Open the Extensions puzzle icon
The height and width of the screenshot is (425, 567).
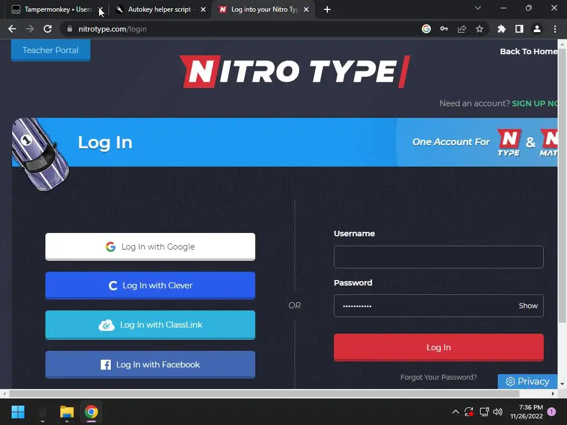click(x=502, y=29)
